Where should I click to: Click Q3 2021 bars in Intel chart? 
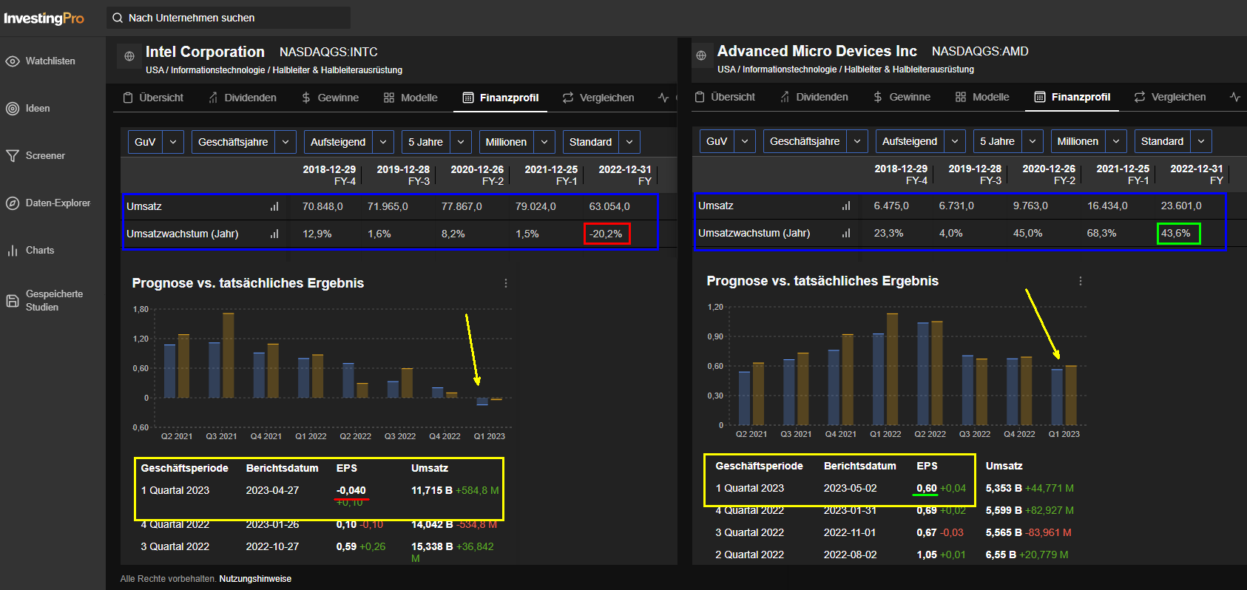221,356
